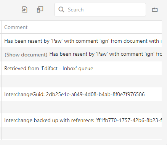Click the folder share icon beside Search

click(155, 10)
